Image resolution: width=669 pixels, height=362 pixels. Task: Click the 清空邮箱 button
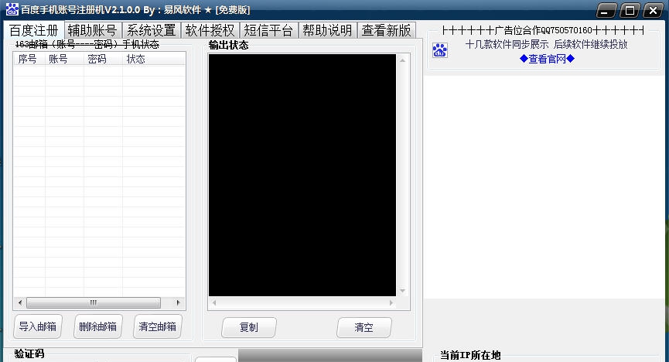tap(158, 326)
